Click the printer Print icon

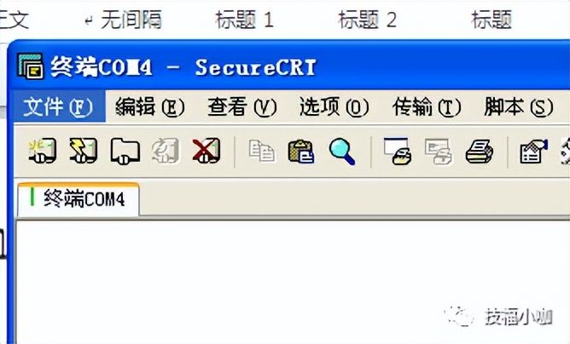[x=480, y=152]
